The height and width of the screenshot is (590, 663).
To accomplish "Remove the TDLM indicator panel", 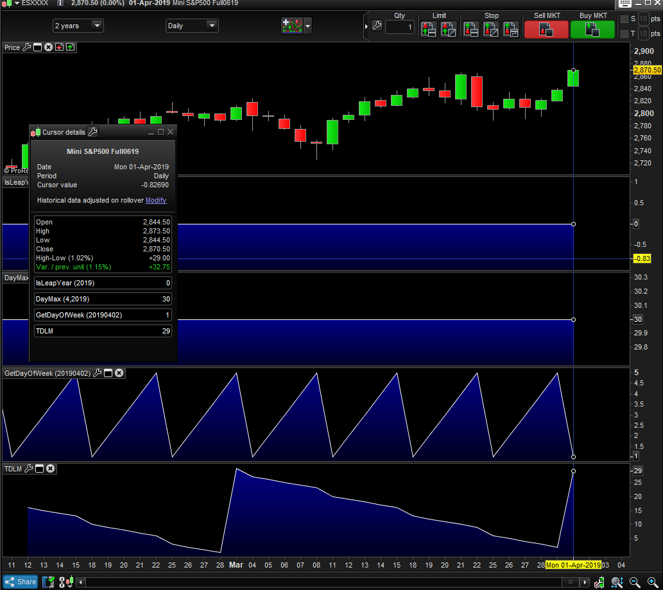I will pyautogui.click(x=50, y=469).
